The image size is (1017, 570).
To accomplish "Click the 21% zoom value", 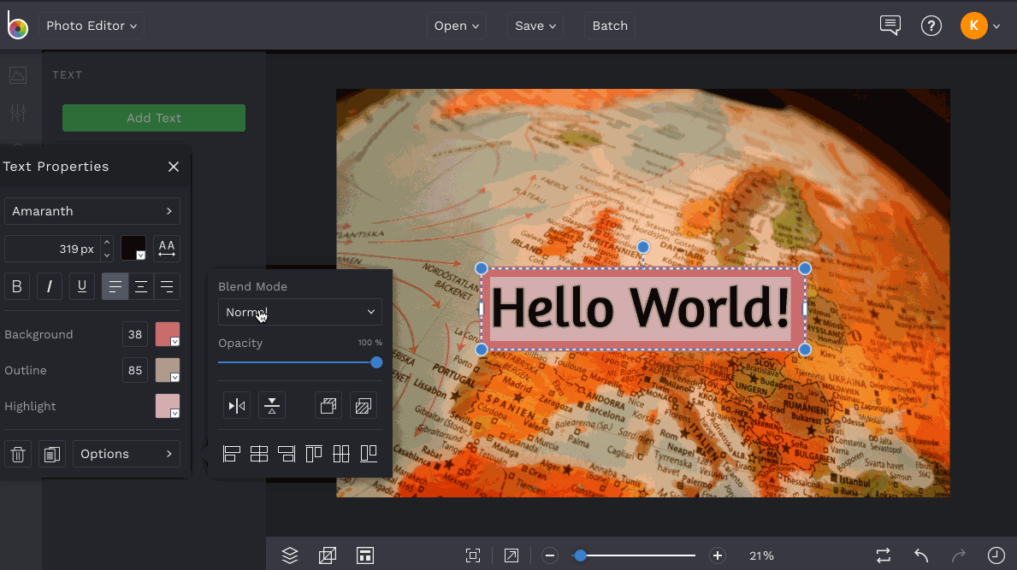I will [761, 555].
